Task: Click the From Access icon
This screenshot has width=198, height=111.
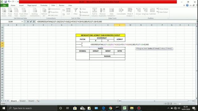Action: point(4,12)
